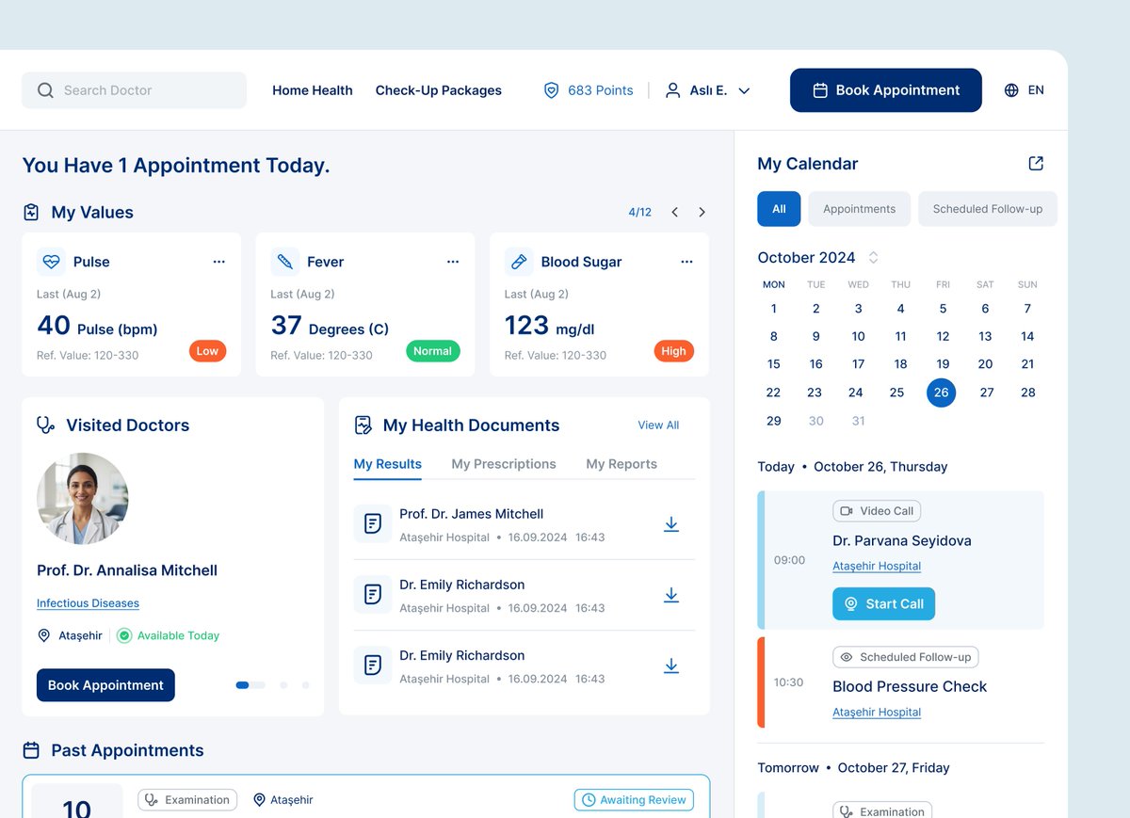Viewport: 1130px width, 818px height.
Task: Open calendar in external view icon
Action: [x=1036, y=164]
